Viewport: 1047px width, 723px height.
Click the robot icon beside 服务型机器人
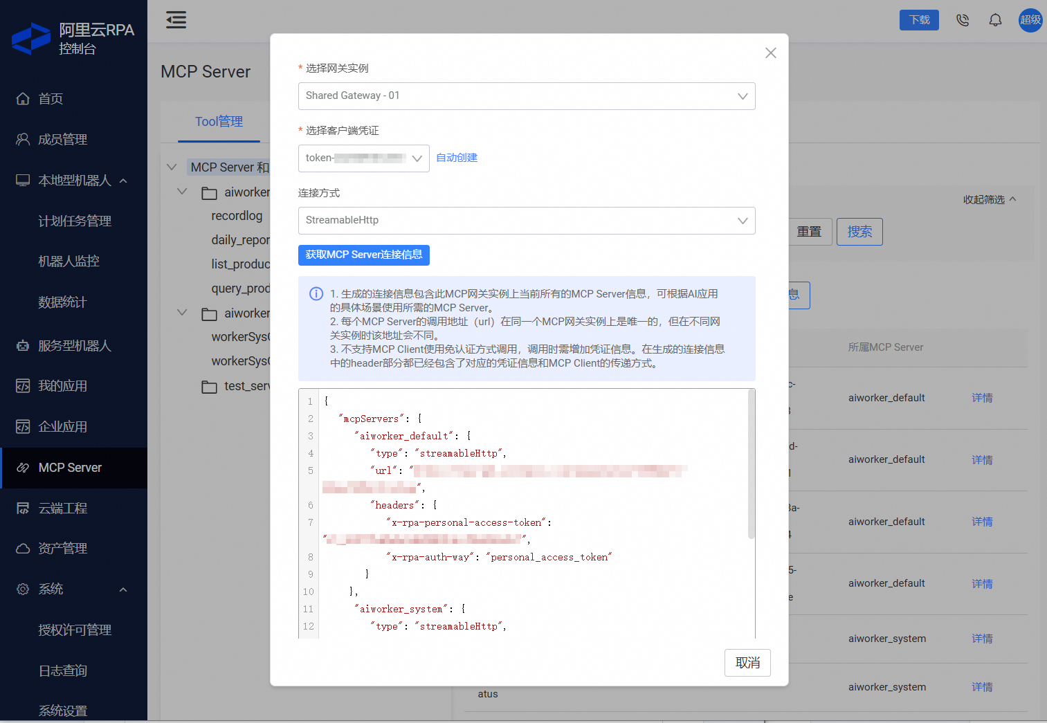click(x=23, y=346)
